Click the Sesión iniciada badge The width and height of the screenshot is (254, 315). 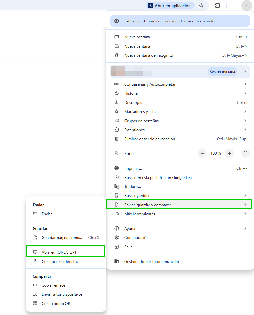tap(222, 72)
